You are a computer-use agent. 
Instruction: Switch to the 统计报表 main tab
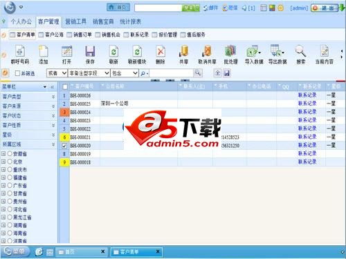(130, 22)
